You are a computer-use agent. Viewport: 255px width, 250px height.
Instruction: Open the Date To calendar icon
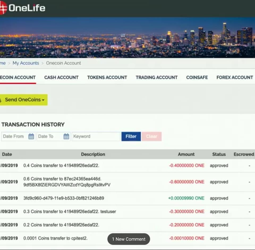66,136
